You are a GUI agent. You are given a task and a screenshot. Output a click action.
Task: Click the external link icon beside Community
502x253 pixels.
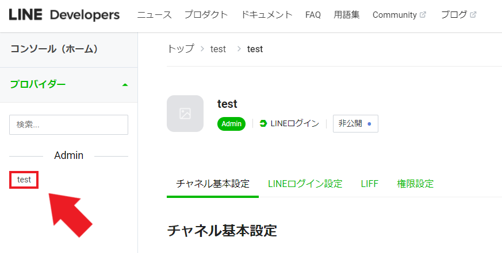pyautogui.click(x=423, y=15)
